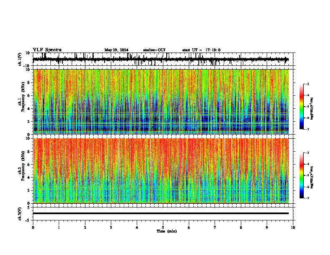Select the ch.1 colorbar log(PSD) label
The height and width of the screenshot is (255, 330).
point(312,108)
